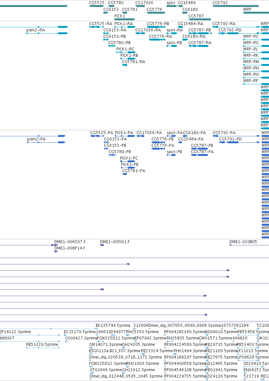Click transcript spict-RA
Screen dimensions: 269x381
pos(174,30)
